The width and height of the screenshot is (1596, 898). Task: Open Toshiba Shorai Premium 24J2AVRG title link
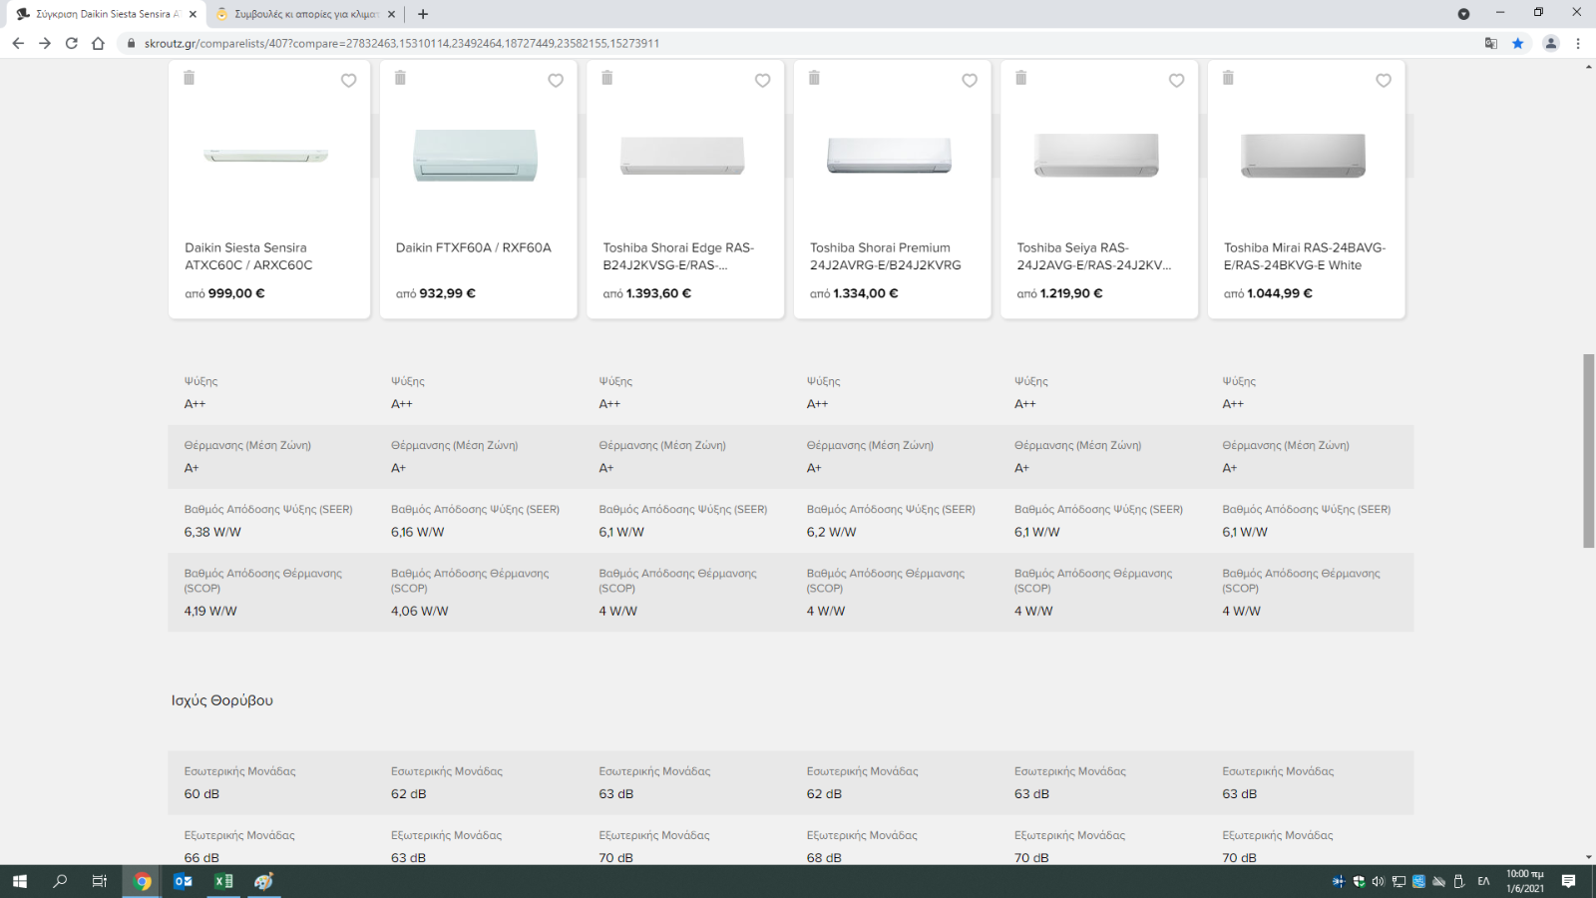pyautogui.click(x=886, y=256)
